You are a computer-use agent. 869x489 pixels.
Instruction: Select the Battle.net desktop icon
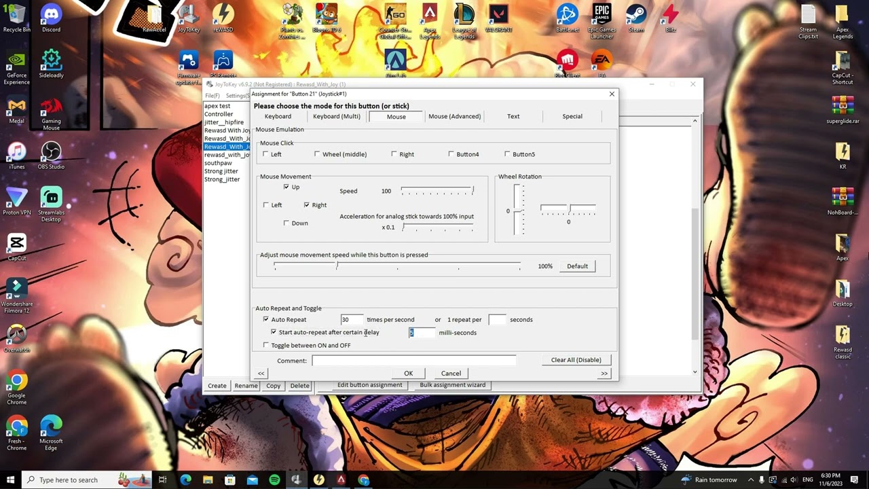tap(567, 18)
